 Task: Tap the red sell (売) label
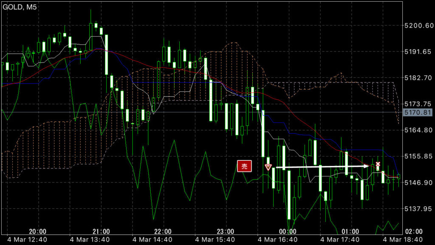244,167
